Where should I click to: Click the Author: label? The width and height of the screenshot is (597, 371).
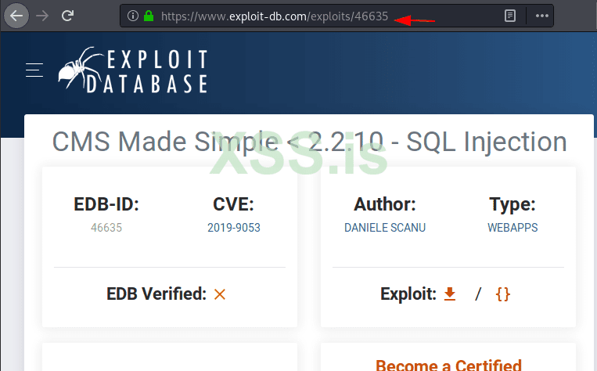point(384,204)
